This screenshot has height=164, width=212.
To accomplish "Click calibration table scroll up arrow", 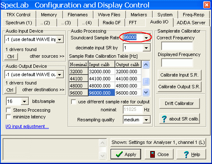I will coord(146,64).
